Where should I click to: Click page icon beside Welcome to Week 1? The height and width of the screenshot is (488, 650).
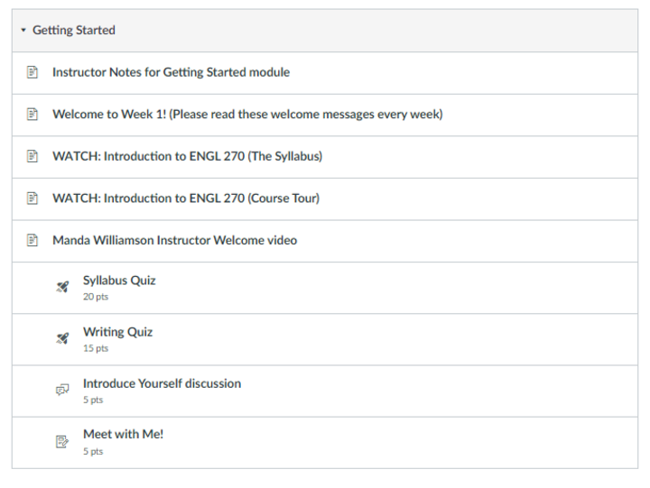click(x=32, y=115)
